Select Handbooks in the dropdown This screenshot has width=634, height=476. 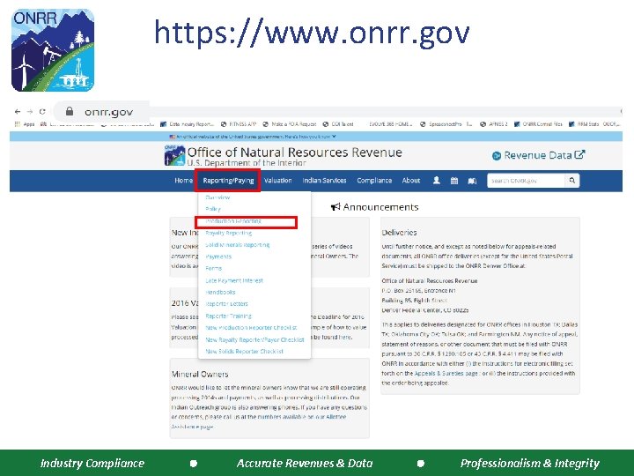pos(220,293)
